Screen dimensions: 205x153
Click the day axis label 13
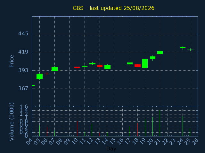pyautogui.click(x=97, y=142)
